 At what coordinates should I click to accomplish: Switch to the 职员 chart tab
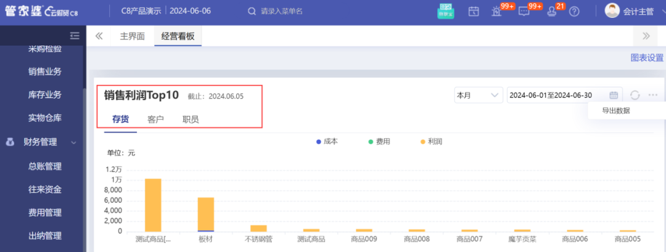191,120
